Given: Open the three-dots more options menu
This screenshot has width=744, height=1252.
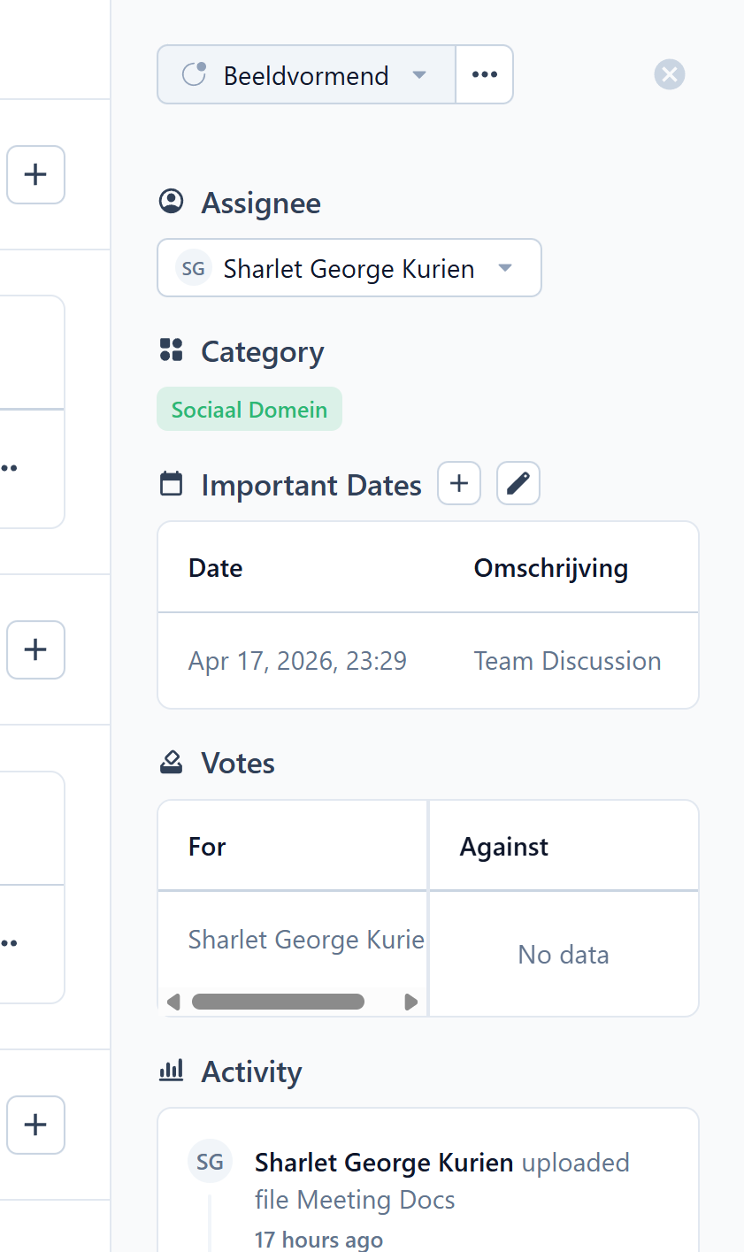Looking at the screenshot, I should [484, 74].
